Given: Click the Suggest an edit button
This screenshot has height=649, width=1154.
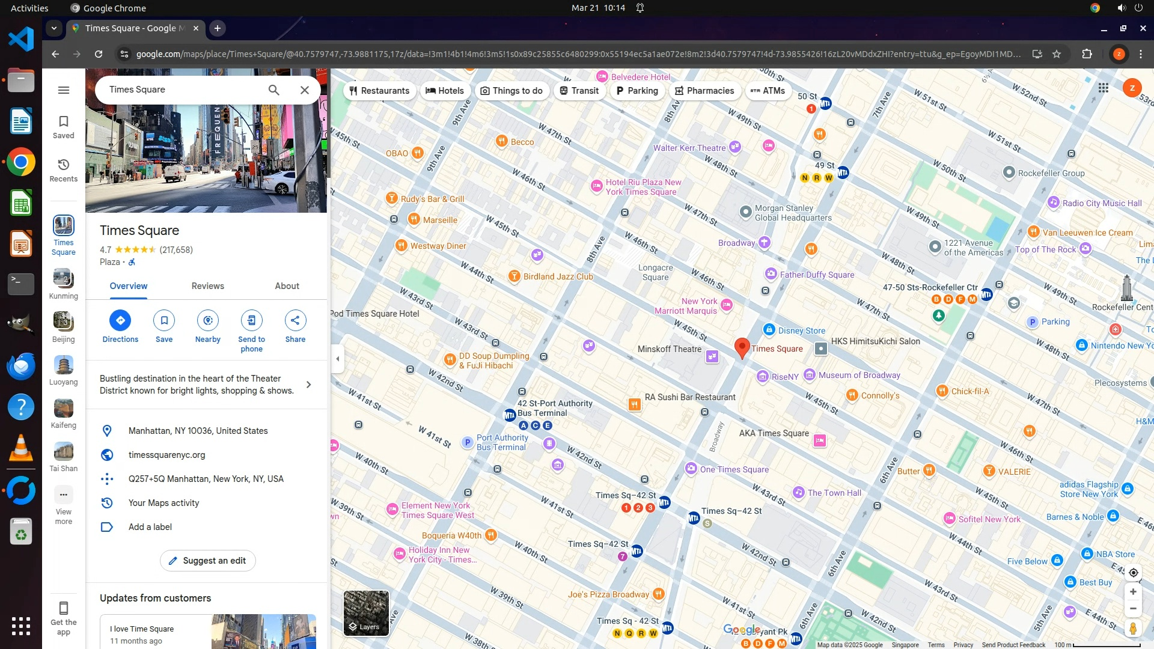Looking at the screenshot, I should [x=207, y=561].
